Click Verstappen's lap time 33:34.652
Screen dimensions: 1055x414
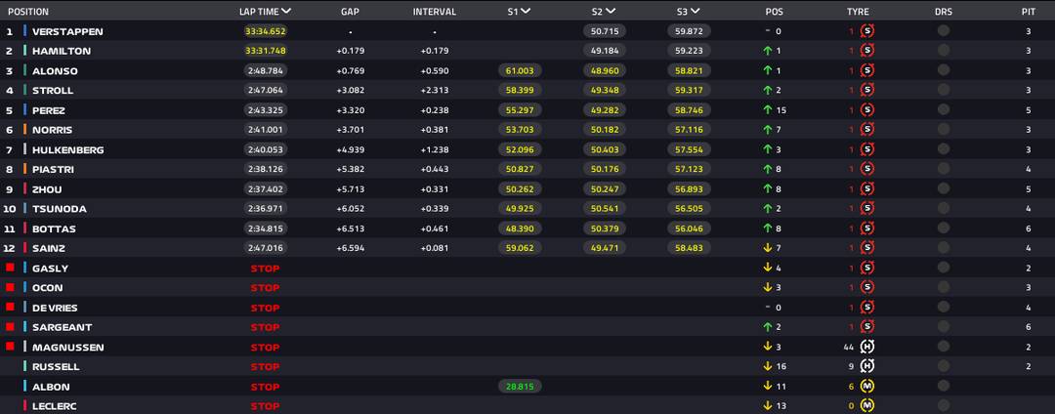[x=265, y=31]
